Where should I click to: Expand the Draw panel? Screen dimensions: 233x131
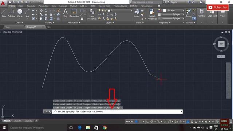click(19, 23)
